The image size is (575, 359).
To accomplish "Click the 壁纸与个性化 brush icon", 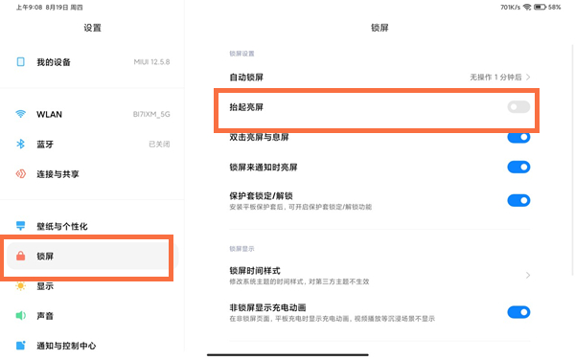I will coord(20,226).
